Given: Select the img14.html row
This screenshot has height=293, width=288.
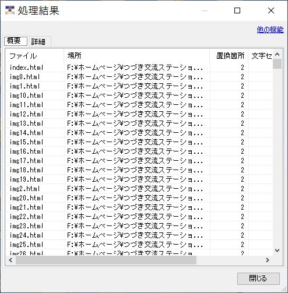Looking at the screenshot, I should coord(139,133).
